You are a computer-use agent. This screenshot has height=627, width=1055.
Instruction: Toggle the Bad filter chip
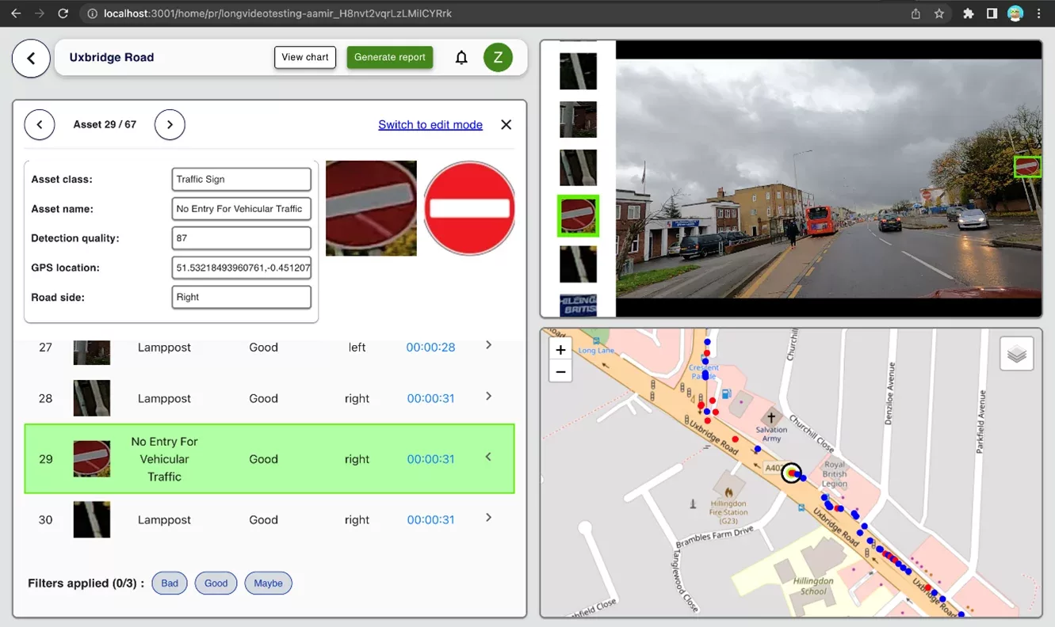pos(170,583)
